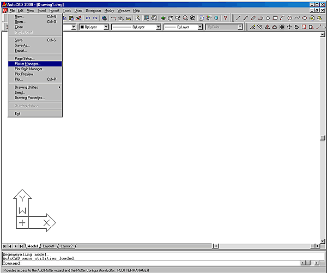The image size is (327, 273).
Task: Select the Ellipse draw tool
Action: click(304, 18)
